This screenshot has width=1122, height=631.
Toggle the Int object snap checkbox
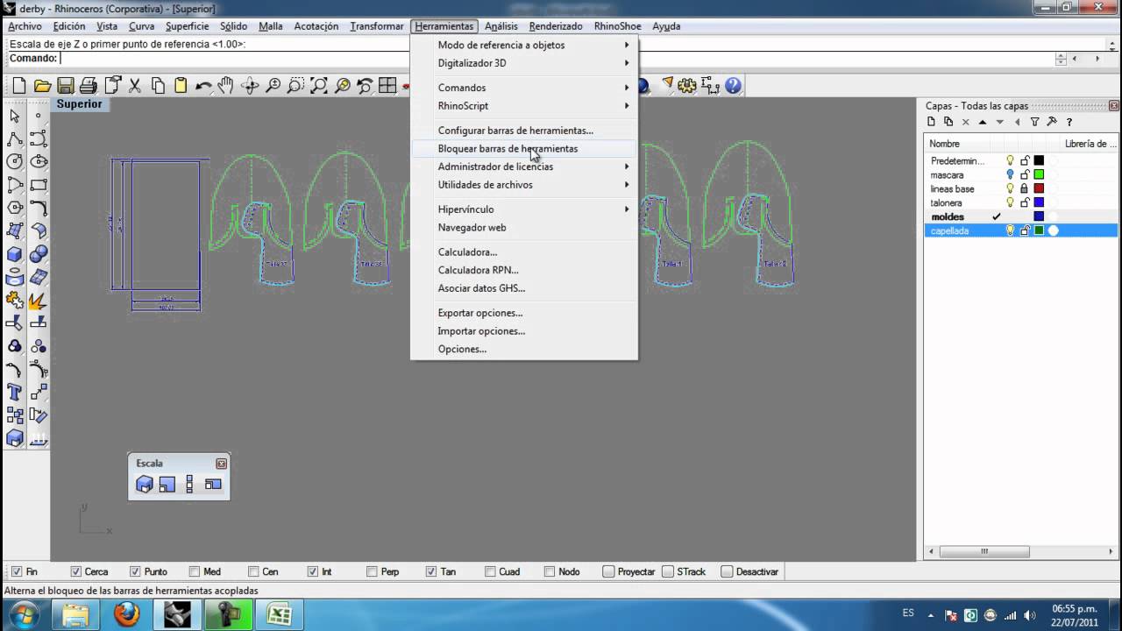click(313, 571)
